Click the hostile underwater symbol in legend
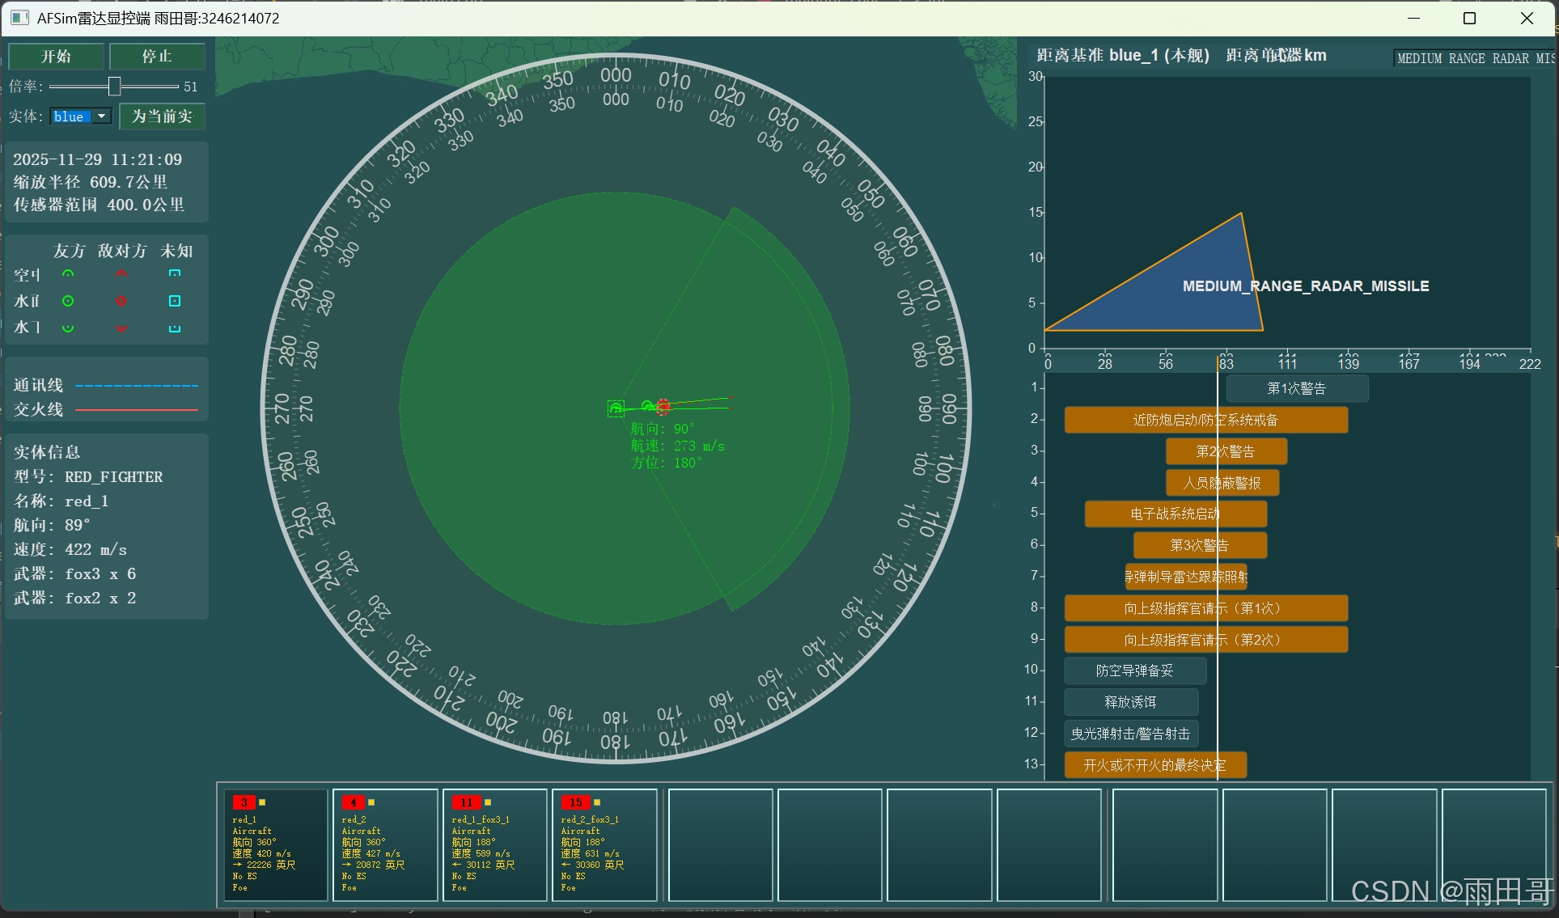Screen dimensions: 1559x918 pyautogui.click(x=121, y=328)
